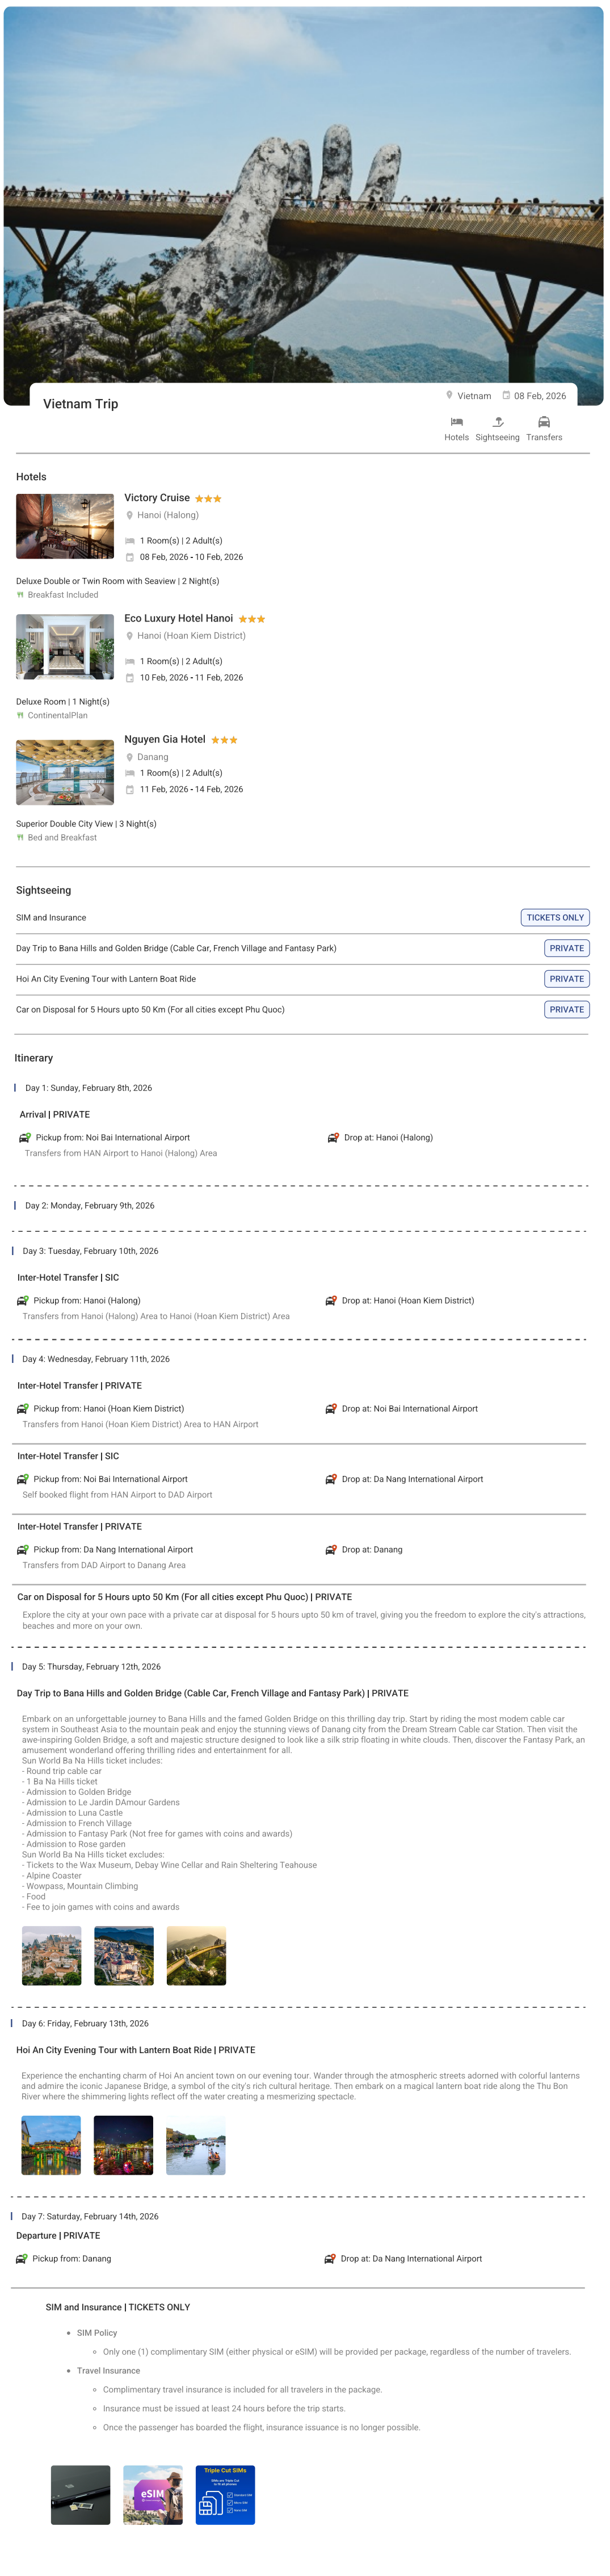Click the Victory Cruise hotel name

(x=157, y=498)
